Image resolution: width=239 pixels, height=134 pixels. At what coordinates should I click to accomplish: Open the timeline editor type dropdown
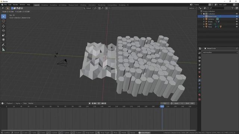click(x=3, y=103)
